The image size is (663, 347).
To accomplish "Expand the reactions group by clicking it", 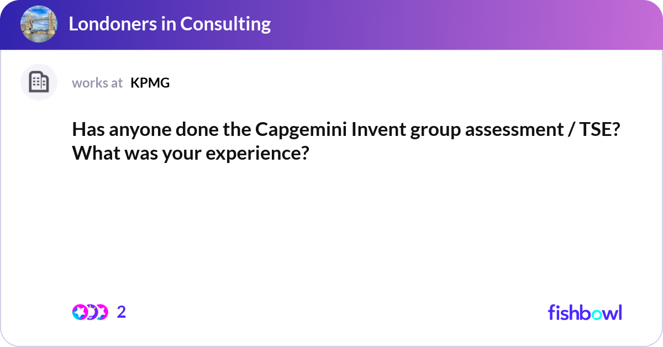I will 91,312.
